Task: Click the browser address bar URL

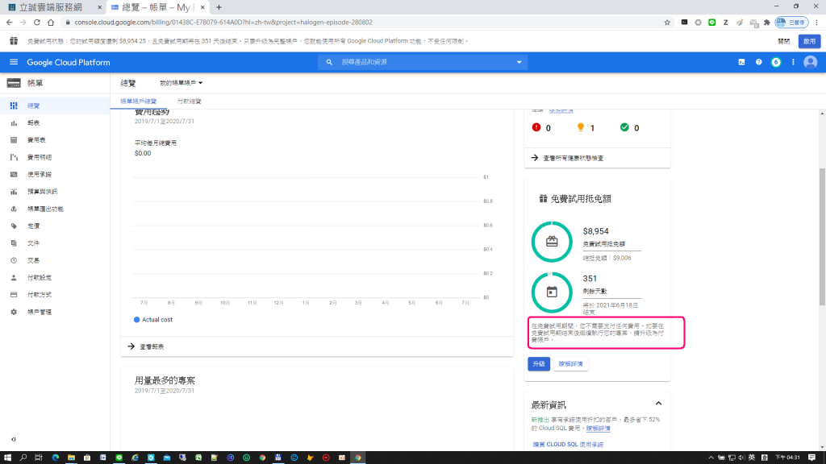Action: tap(223, 22)
